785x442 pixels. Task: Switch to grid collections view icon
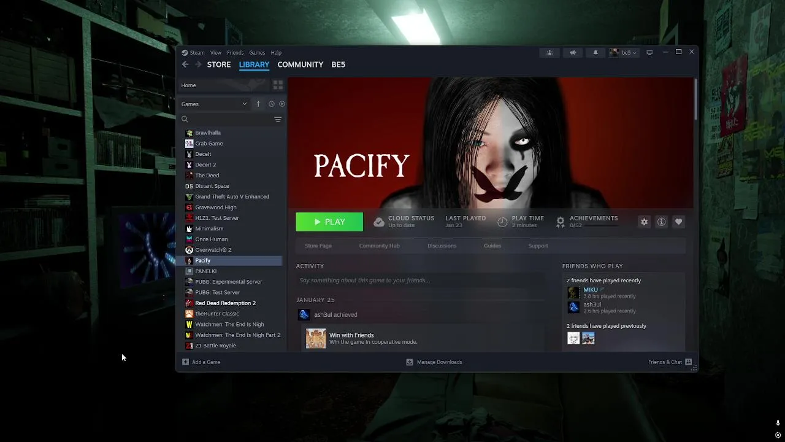point(278,85)
